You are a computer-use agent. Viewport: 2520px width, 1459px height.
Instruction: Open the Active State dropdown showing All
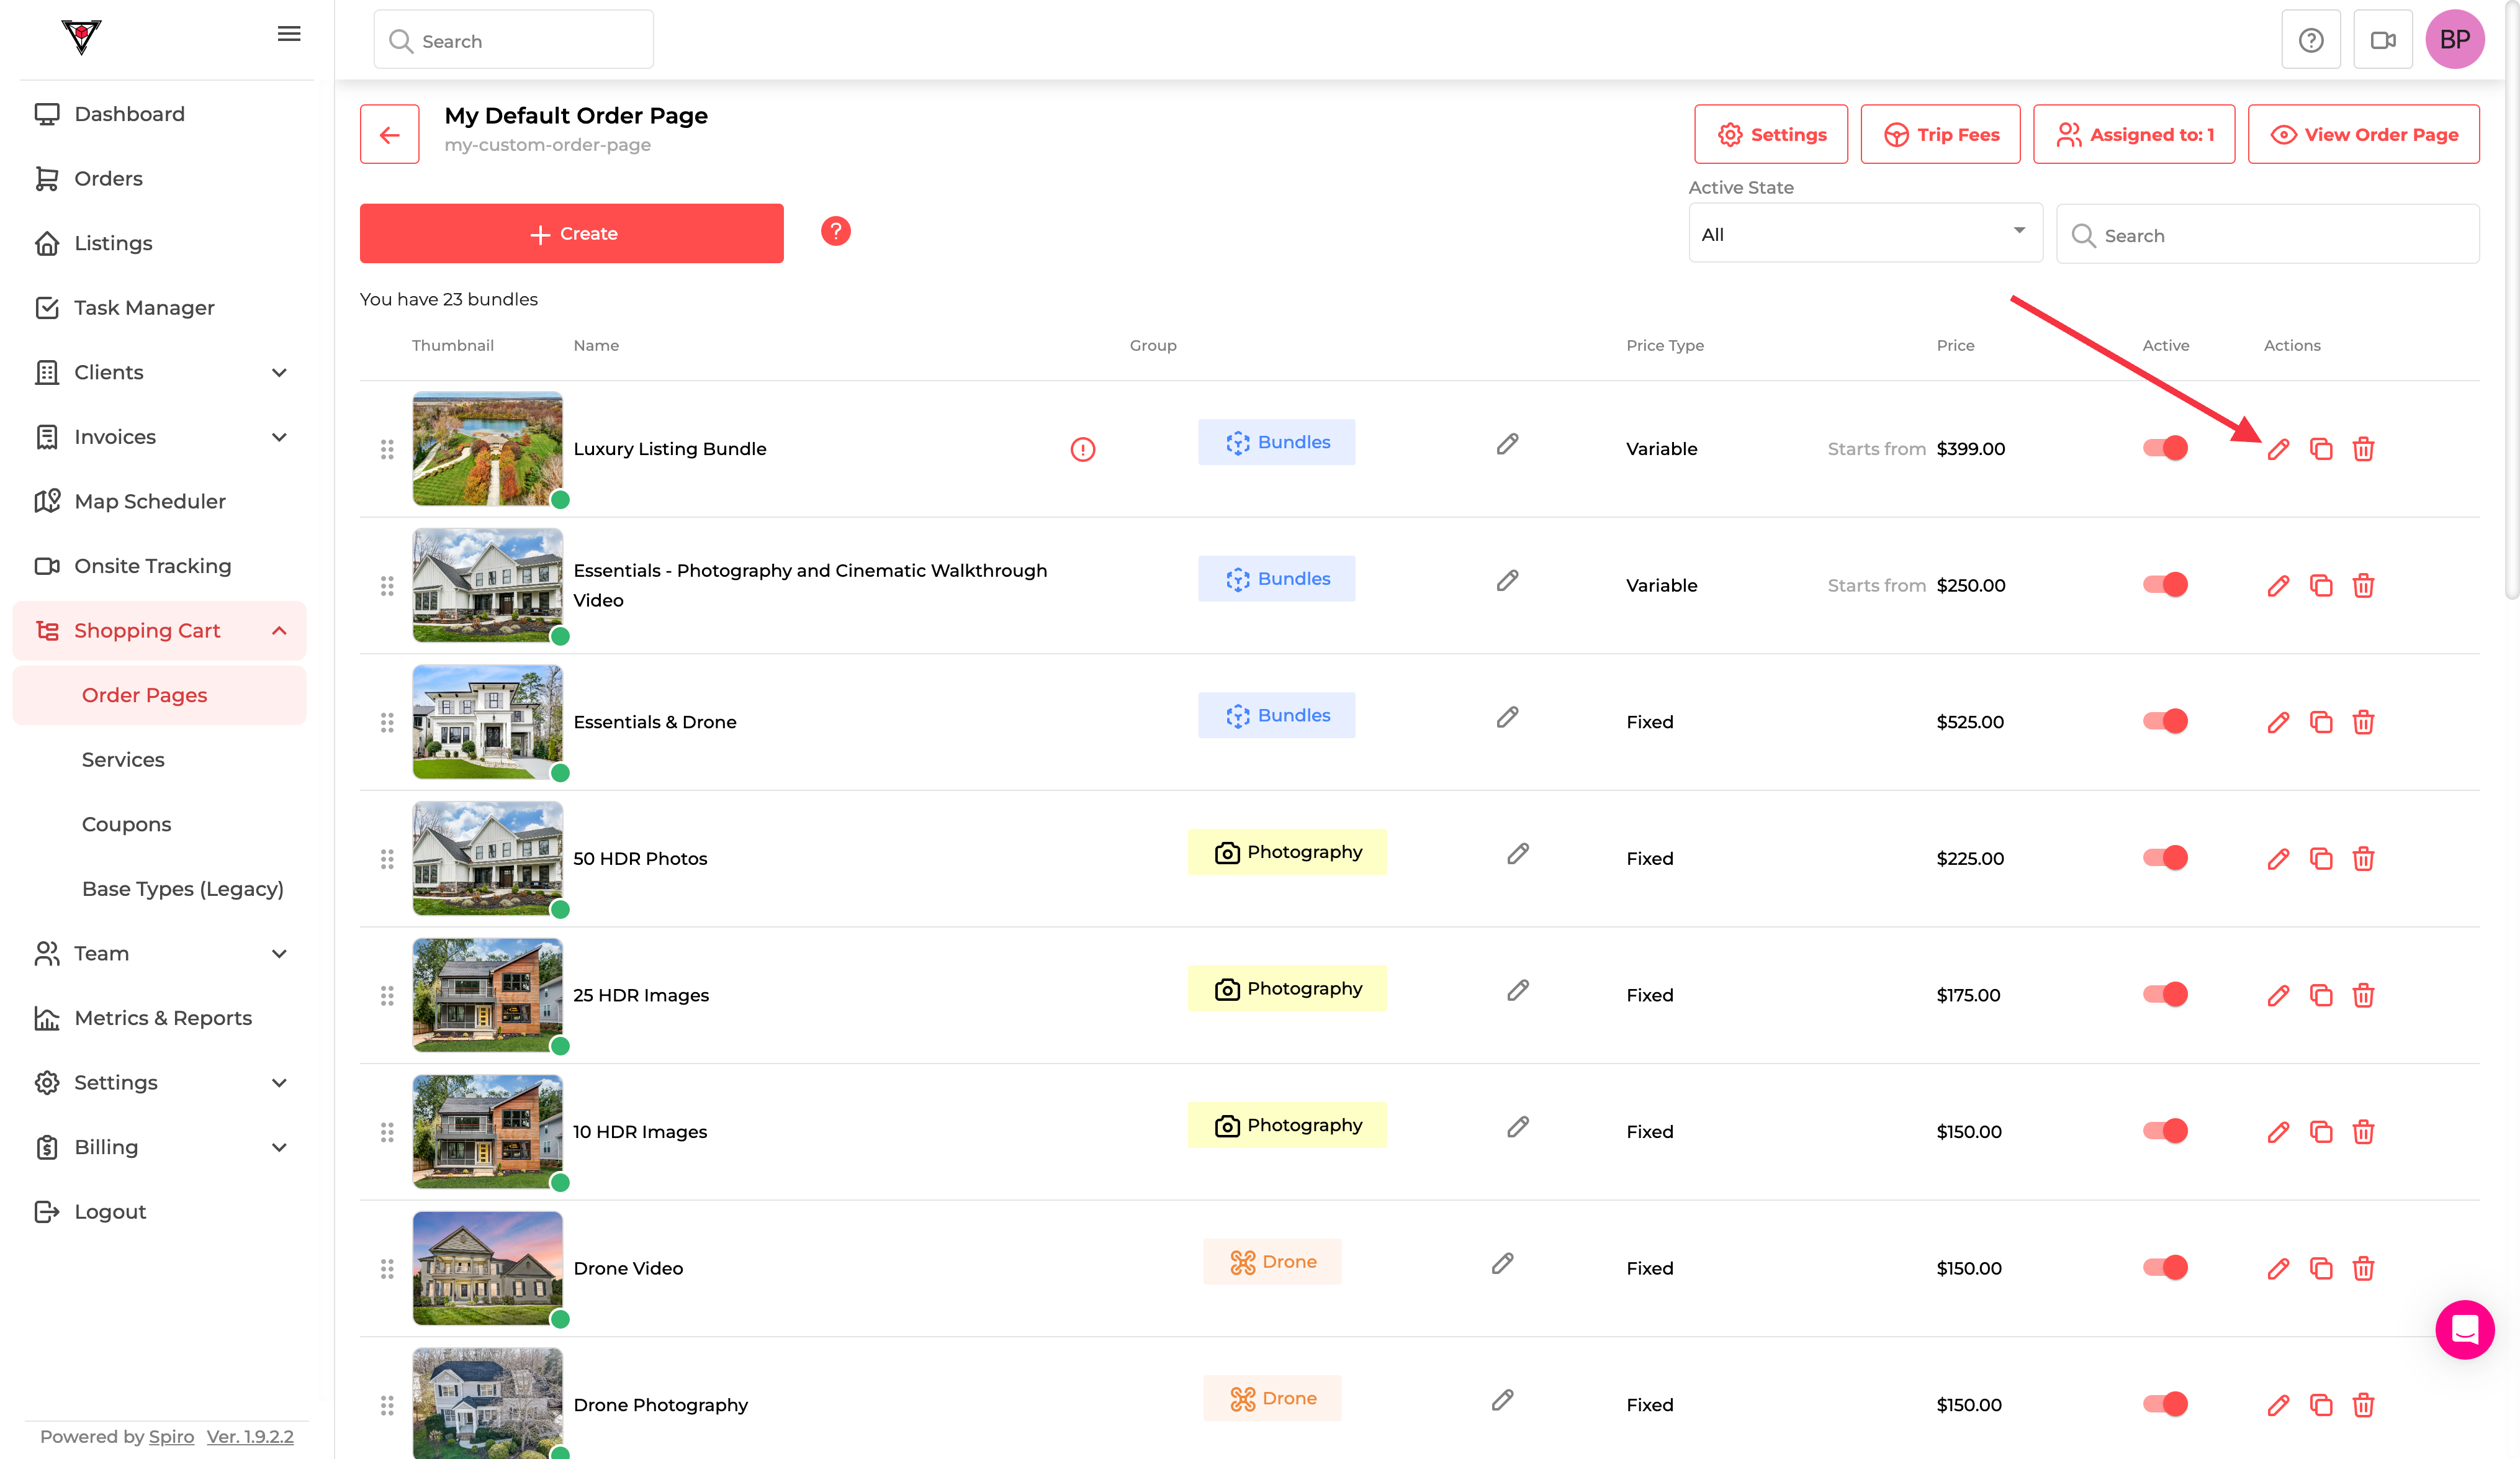1865,234
